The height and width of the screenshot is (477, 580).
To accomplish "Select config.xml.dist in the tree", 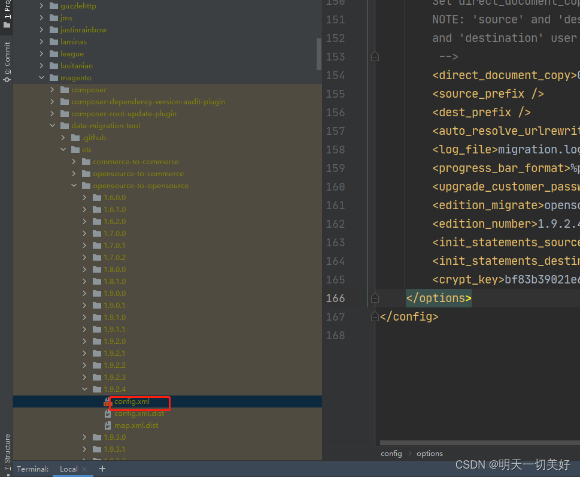I will tap(139, 413).
